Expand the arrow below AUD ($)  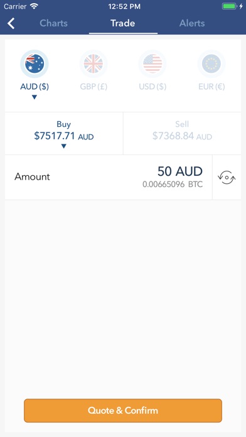[35, 97]
